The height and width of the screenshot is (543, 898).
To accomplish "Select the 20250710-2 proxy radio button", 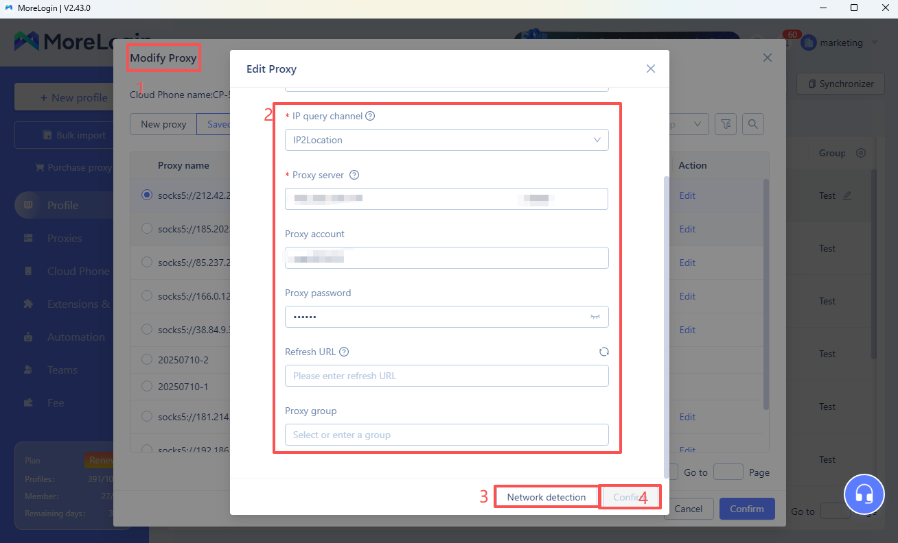I will [x=146, y=359].
